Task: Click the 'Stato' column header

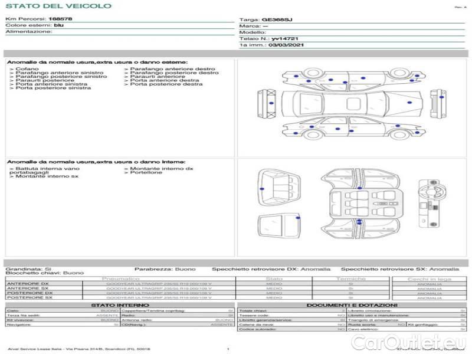Action: coord(274,278)
